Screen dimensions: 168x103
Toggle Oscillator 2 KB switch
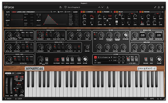coord(79,47)
